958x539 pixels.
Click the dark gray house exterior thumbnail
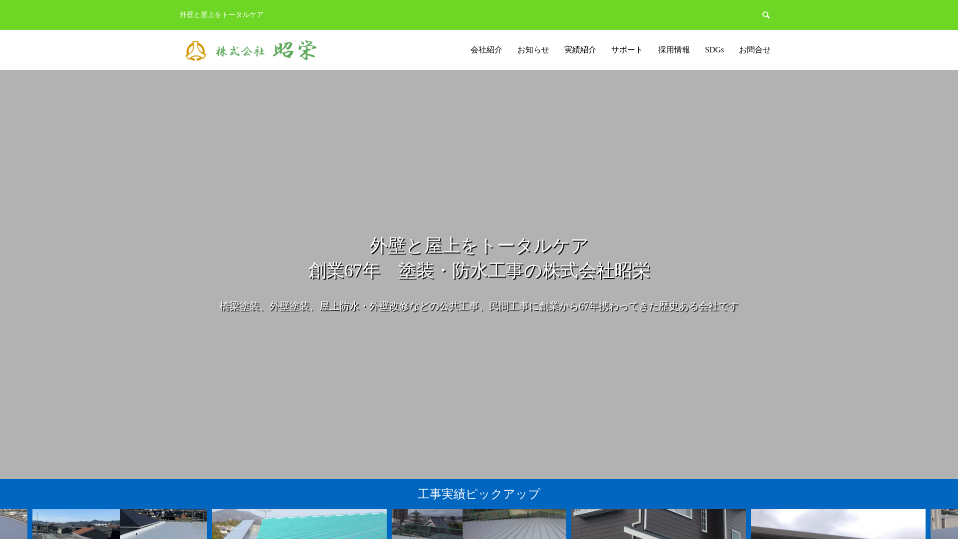(x=659, y=524)
